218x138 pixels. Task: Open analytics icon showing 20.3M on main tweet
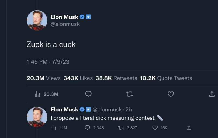tap(37, 94)
